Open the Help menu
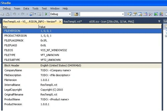The image size is (167, 111). [x=65, y=9]
